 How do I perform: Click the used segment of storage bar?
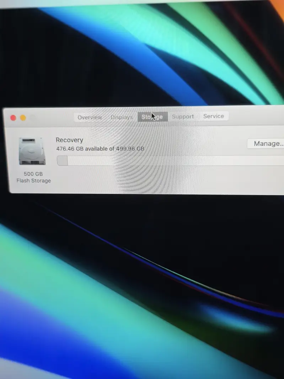pyautogui.click(x=62, y=161)
